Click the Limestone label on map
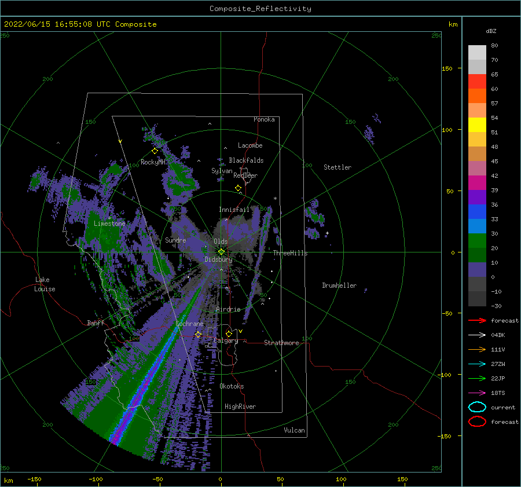 [109, 224]
